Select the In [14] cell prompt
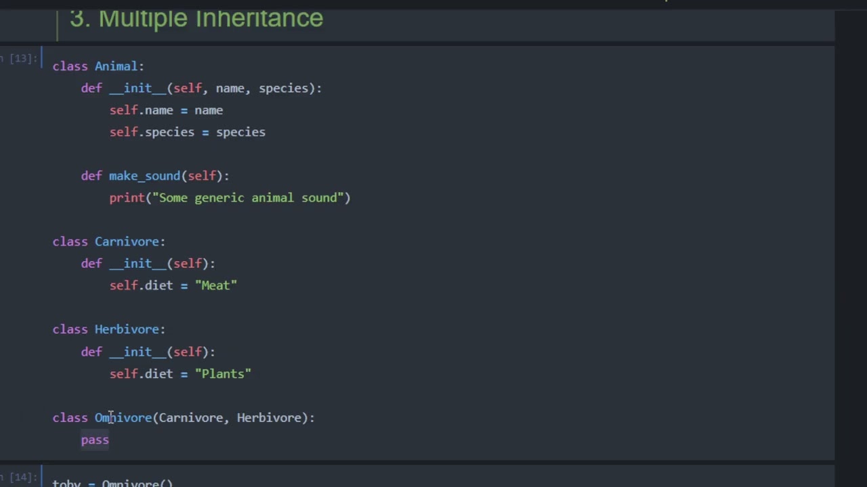867x487 pixels. tap(19, 478)
